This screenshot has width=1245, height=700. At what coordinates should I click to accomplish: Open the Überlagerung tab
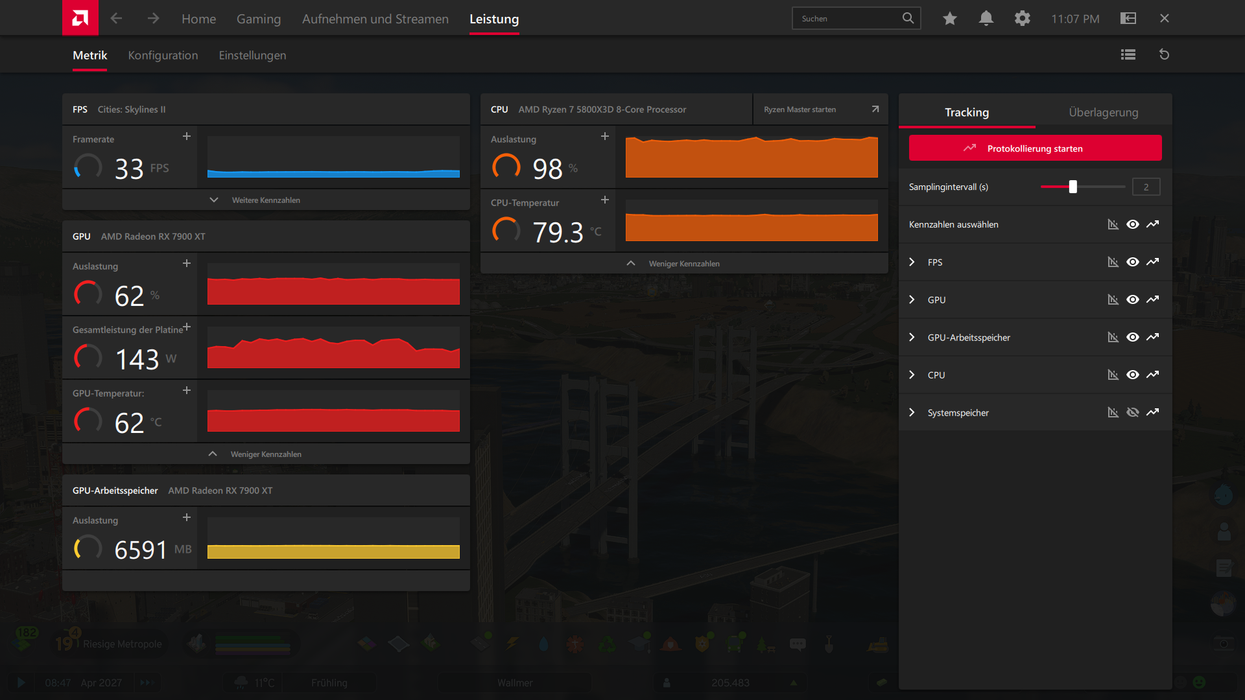(x=1103, y=112)
